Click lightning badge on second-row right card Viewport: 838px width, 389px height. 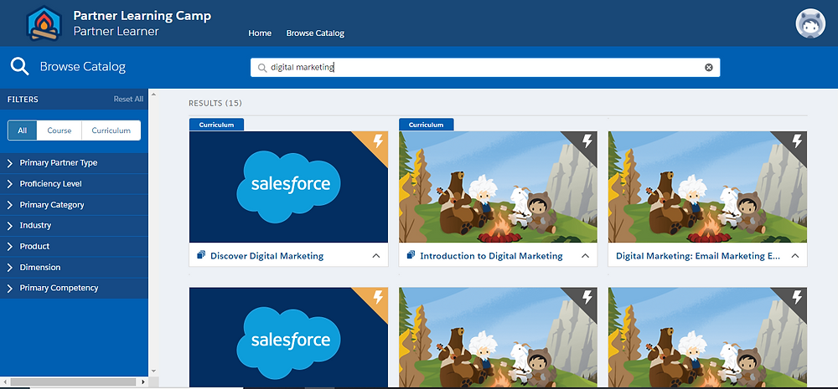[796, 297]
